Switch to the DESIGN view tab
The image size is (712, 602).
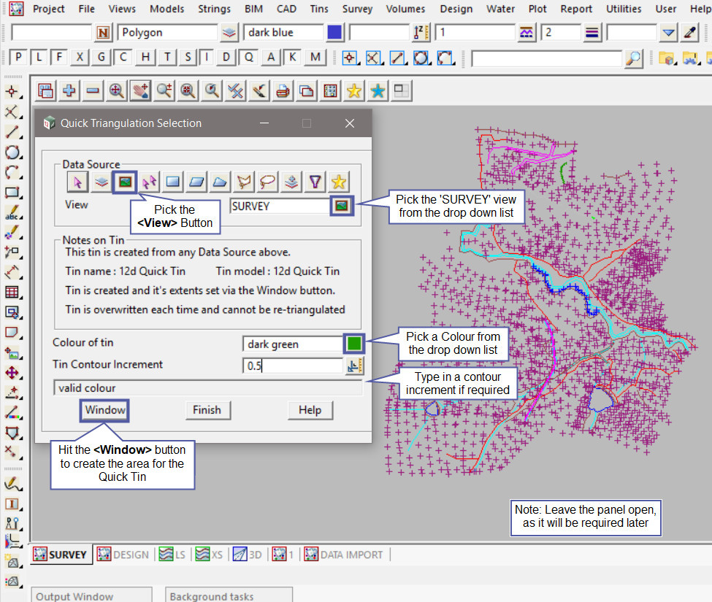point(123,555)
